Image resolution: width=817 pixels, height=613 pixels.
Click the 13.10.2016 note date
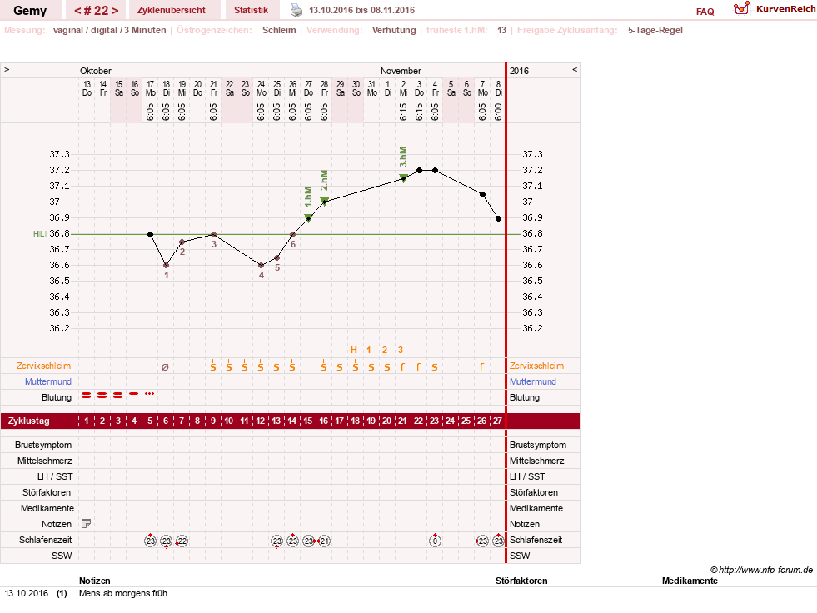point(26,593)
